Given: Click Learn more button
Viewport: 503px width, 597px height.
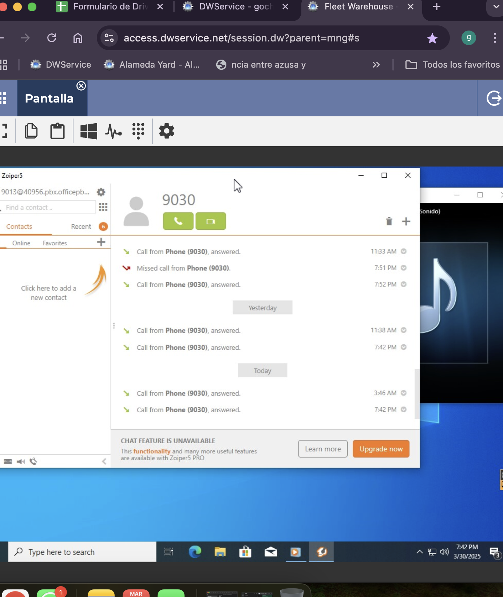Looking at the screenshot, I should pos(323,449).
